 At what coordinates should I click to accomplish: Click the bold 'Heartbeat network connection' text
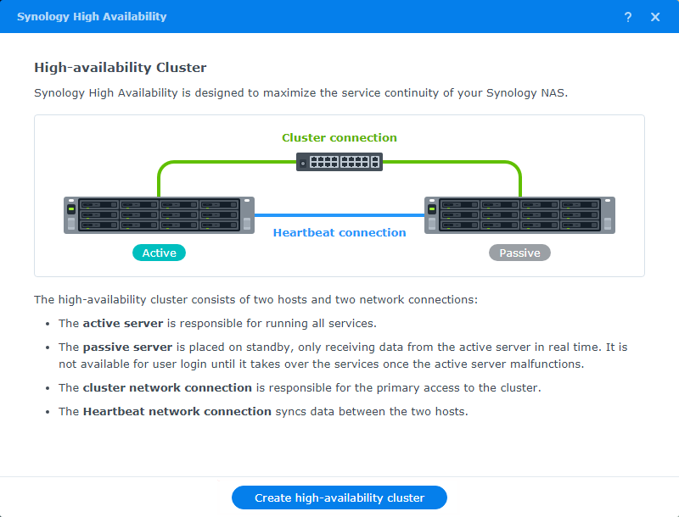pyautogui.click(x=177, y=411)
